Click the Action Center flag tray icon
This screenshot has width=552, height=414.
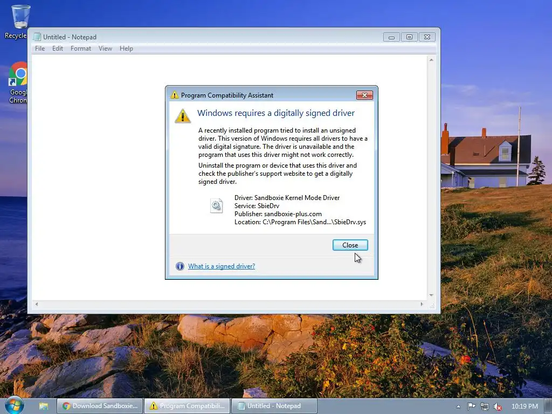[x=471, y=406]
